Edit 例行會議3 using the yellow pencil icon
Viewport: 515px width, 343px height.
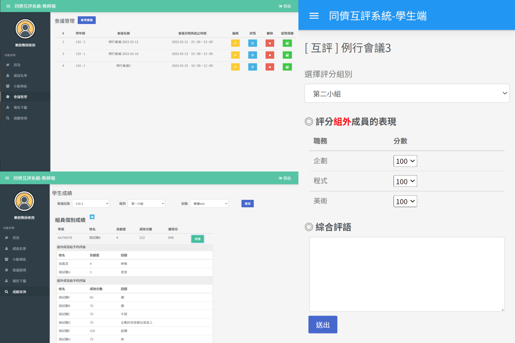235,67
